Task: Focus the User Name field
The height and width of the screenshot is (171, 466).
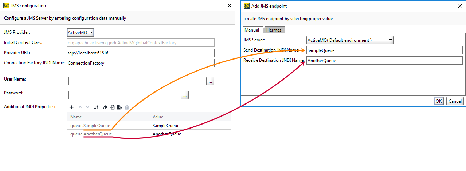Action: click(137, 81)
